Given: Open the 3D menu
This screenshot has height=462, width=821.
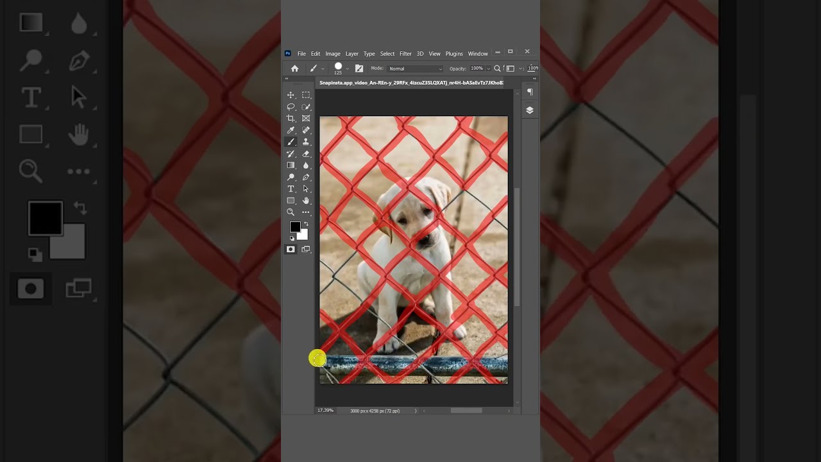Looking at the screenshot, I should (420, 54).
